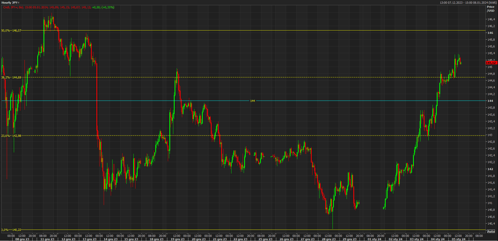Click the red 145,12 current price tag

click(x=491, y=63)
